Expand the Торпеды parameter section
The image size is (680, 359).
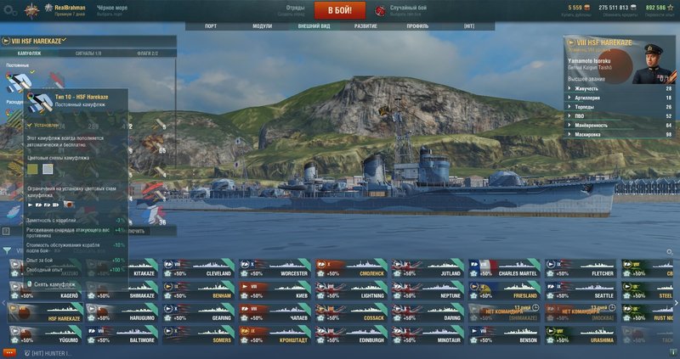[620, 107]
